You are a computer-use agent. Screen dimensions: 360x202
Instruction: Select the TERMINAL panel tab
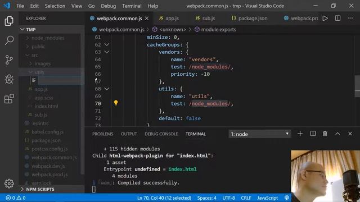point(196,134)
